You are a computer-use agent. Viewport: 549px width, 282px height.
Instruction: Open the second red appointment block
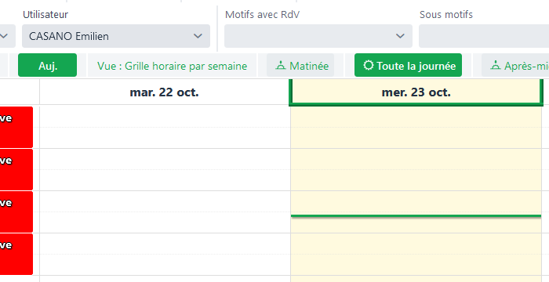pyautogui.click(x=16, y=170)
